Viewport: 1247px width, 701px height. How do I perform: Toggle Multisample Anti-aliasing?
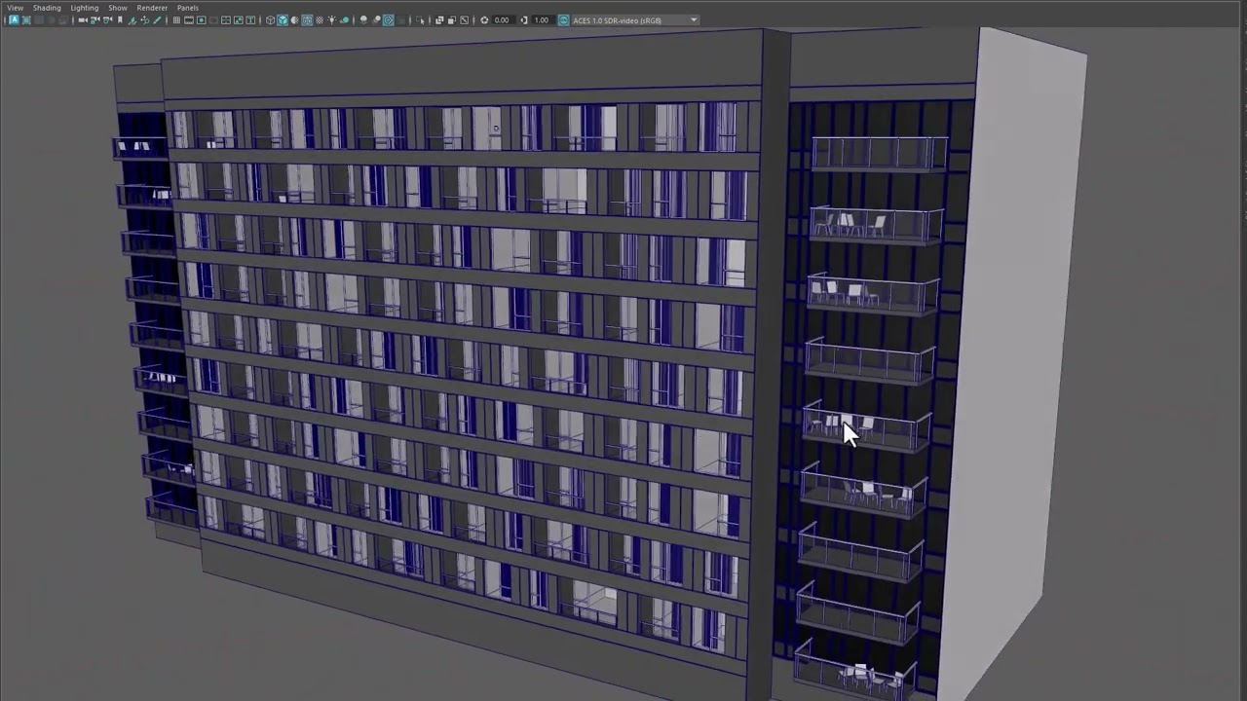pyautogui.click(x=389, y=19)
